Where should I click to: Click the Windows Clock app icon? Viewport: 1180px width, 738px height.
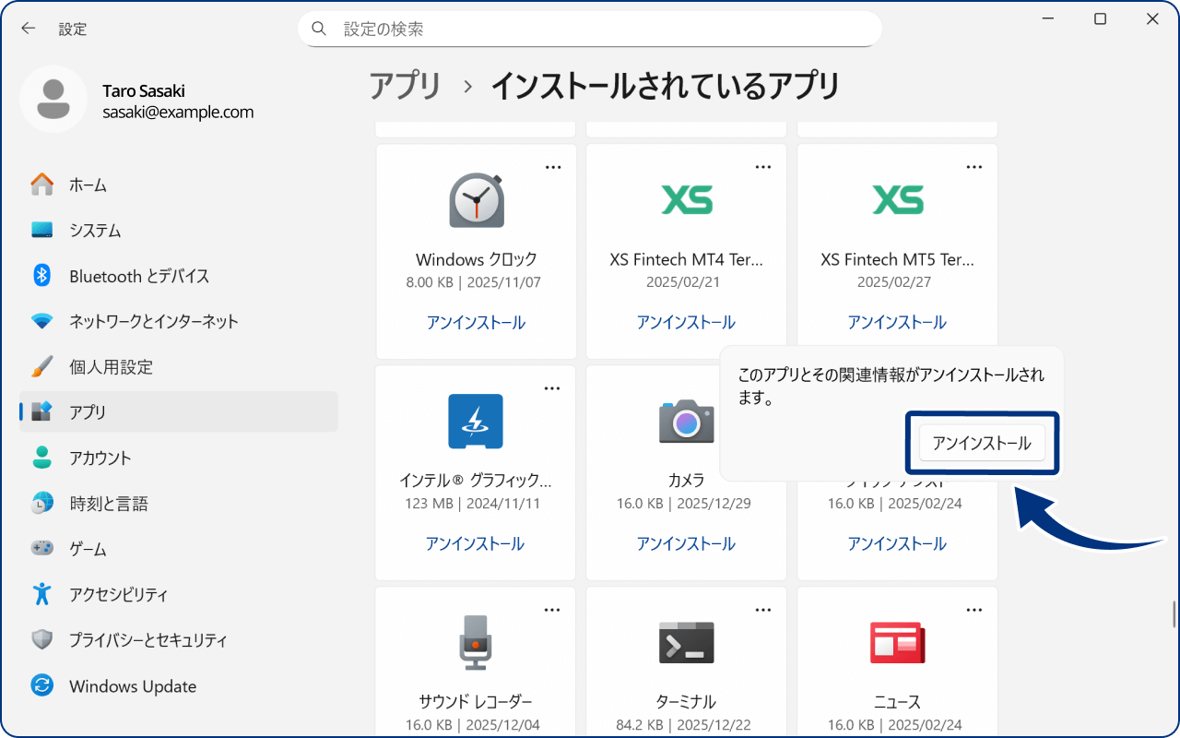[476, 200]
